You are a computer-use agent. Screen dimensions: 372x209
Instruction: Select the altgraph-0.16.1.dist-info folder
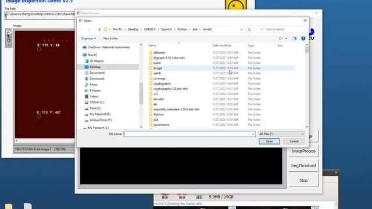point(169,58)
